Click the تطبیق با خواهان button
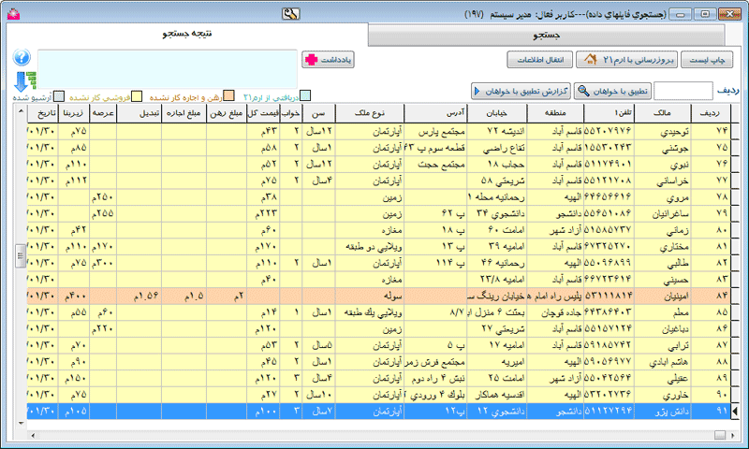 point(612,91)
